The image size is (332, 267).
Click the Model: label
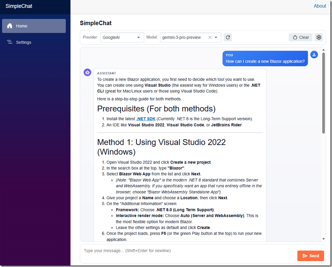tap(152, 37)
